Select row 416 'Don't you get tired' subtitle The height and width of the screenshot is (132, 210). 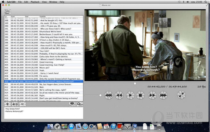tap(44, 98)
